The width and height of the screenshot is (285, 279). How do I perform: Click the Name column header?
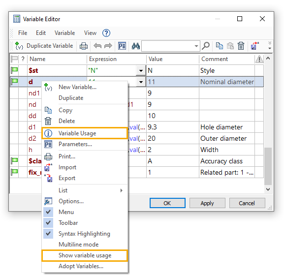(57, 59)
